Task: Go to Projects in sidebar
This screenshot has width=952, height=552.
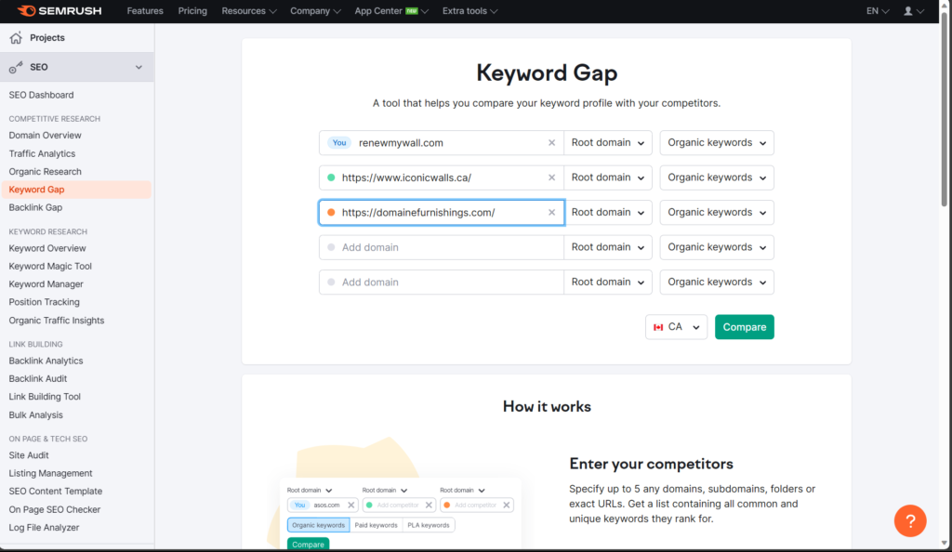Action: [x=47, y=37]
